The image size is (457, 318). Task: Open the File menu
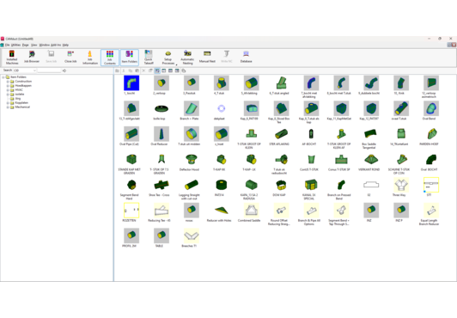pos(7,45)
